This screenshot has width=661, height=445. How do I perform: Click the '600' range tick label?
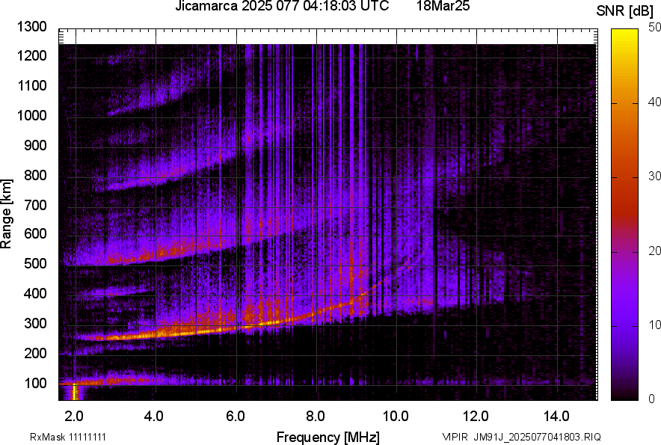point(35,233)
